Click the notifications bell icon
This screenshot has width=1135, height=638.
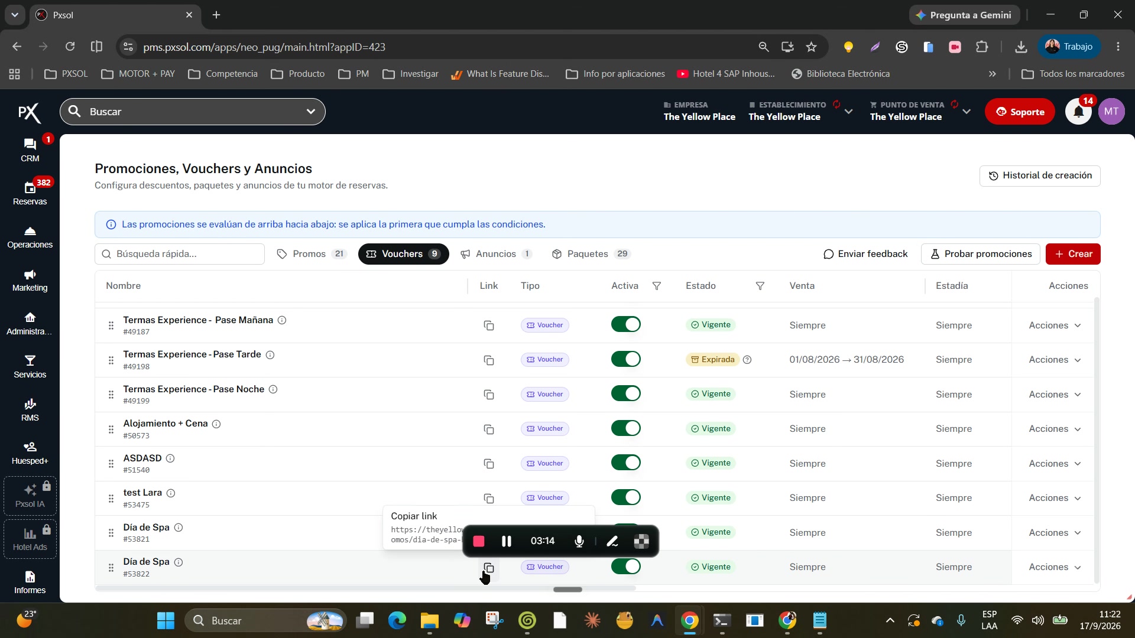coord(1078,112)
